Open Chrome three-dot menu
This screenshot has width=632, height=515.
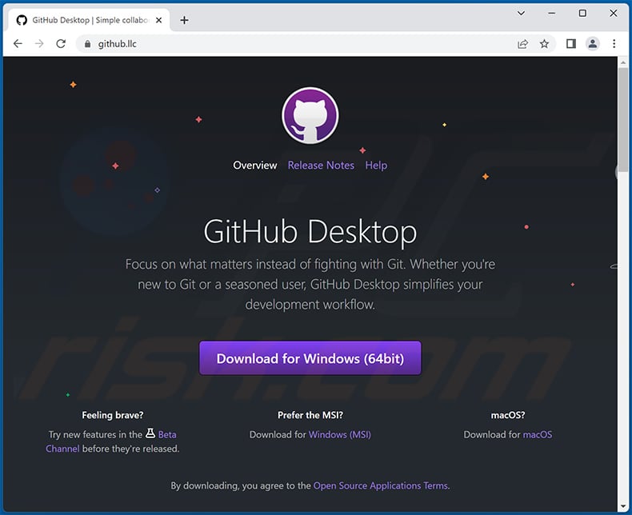tap(614, 43)
